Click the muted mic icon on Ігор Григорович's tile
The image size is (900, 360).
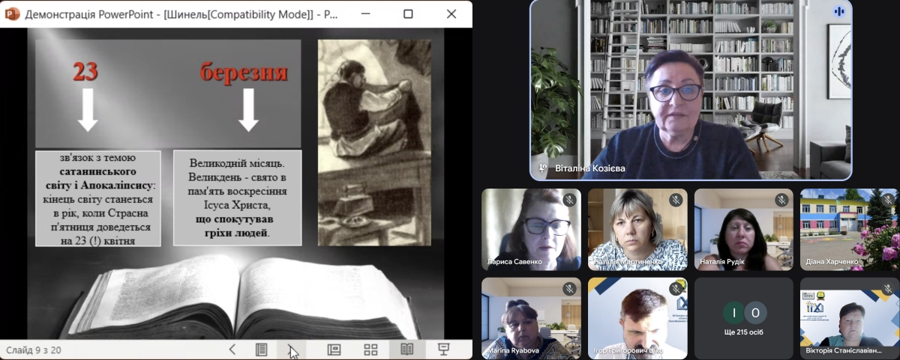point(676,289)
